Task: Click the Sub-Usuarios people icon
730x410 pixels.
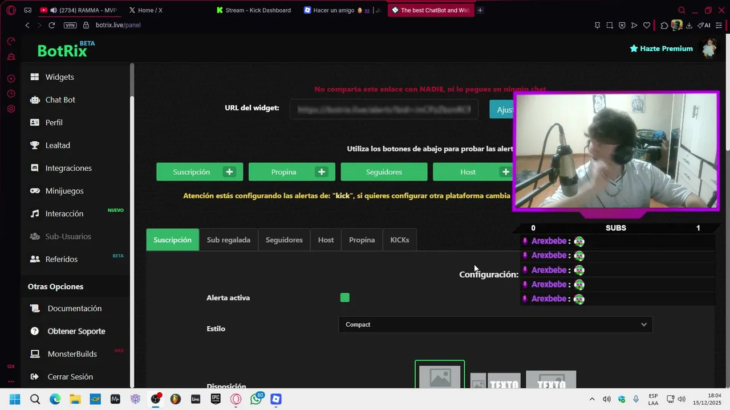Action: 35,236
